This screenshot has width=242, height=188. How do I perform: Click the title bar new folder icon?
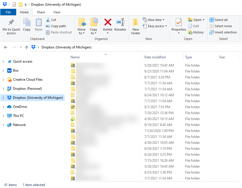(20, 5)
